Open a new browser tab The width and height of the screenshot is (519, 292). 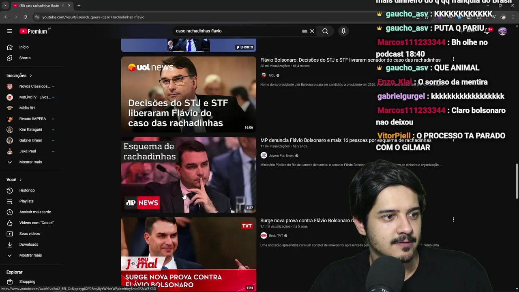pos(79,6)
